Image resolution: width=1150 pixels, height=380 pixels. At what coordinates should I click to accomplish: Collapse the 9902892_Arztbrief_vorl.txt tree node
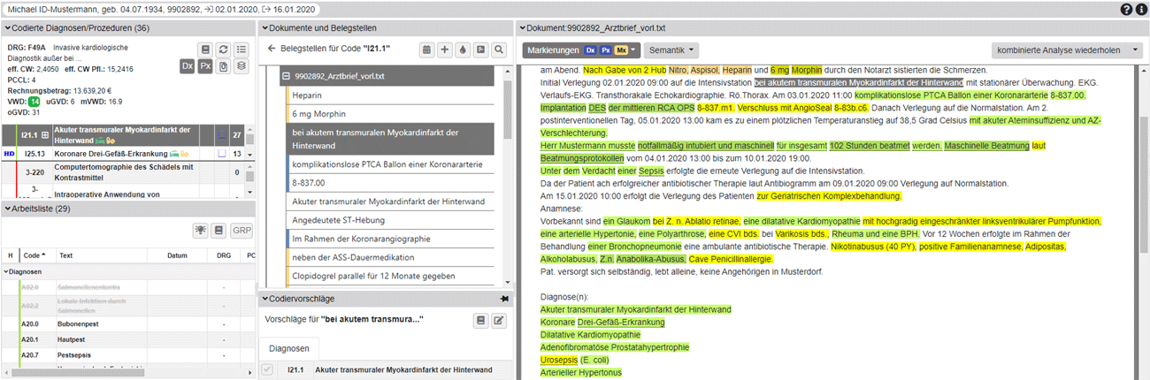tap(287, 77)
